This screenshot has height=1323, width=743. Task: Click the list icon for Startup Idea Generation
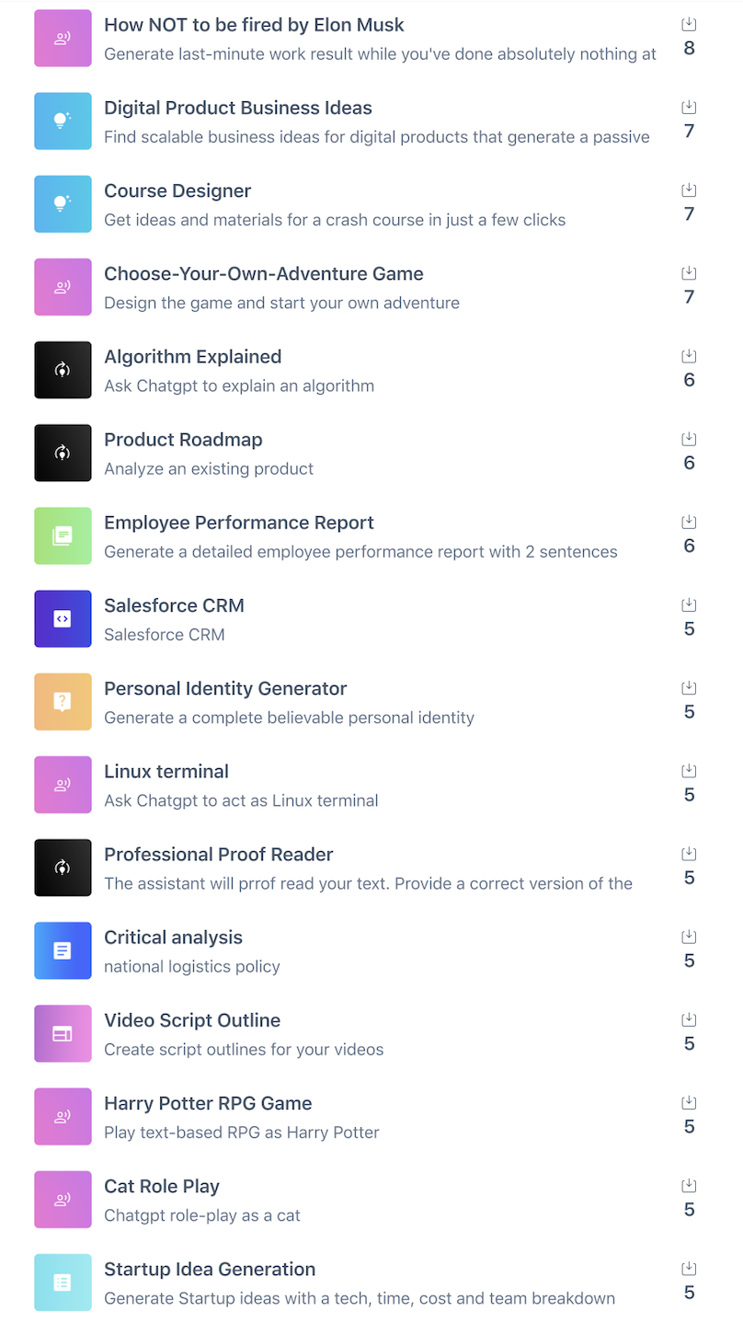pyautogui.click(x=63, y=1283)
